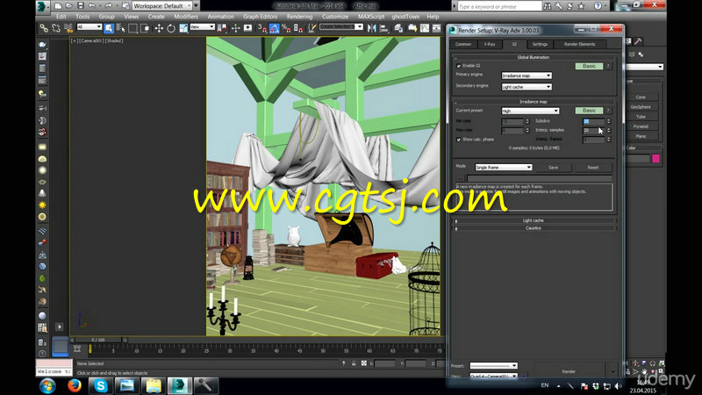Click Save button in Irradiance map
702x395 pixels.
[554, 167]
